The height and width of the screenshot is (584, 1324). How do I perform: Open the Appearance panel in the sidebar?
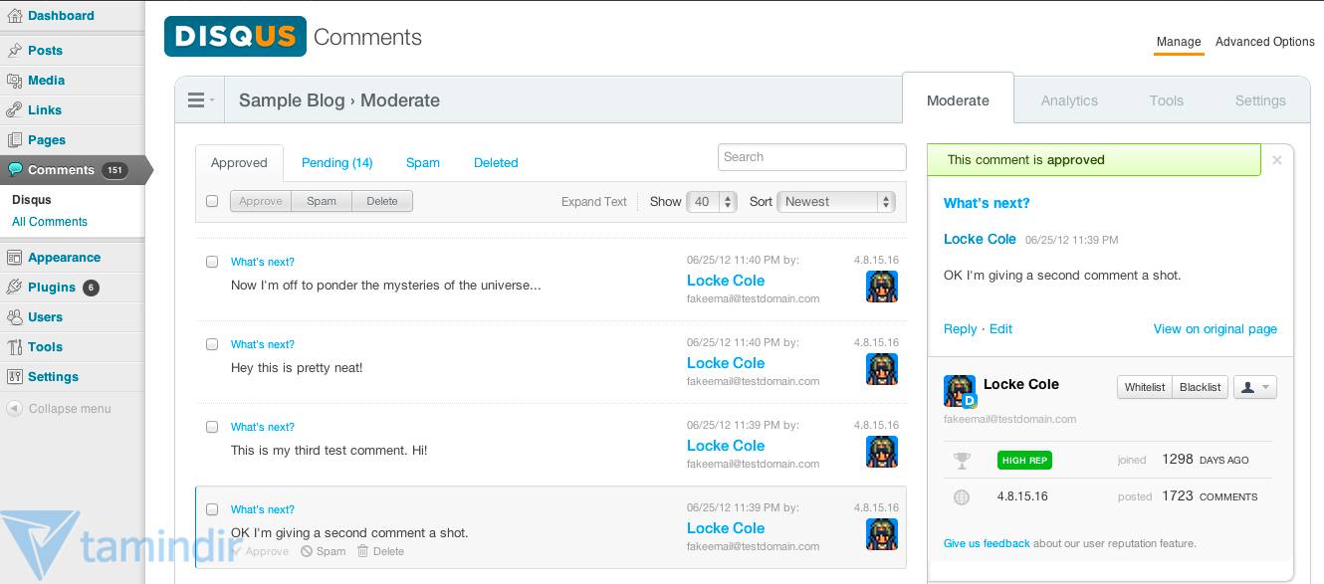pos(15,257)
